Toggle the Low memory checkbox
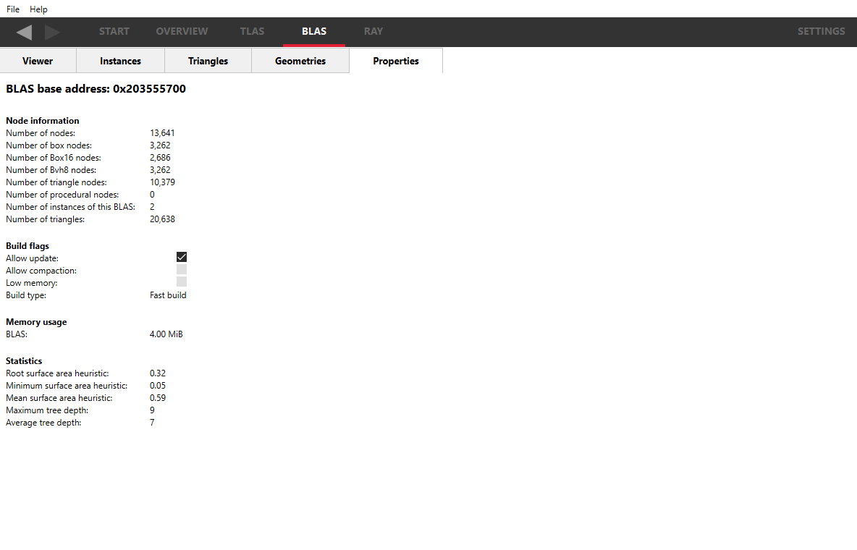Screen dimensions: 857x550 pyautogui.click(x=182, y=282)
